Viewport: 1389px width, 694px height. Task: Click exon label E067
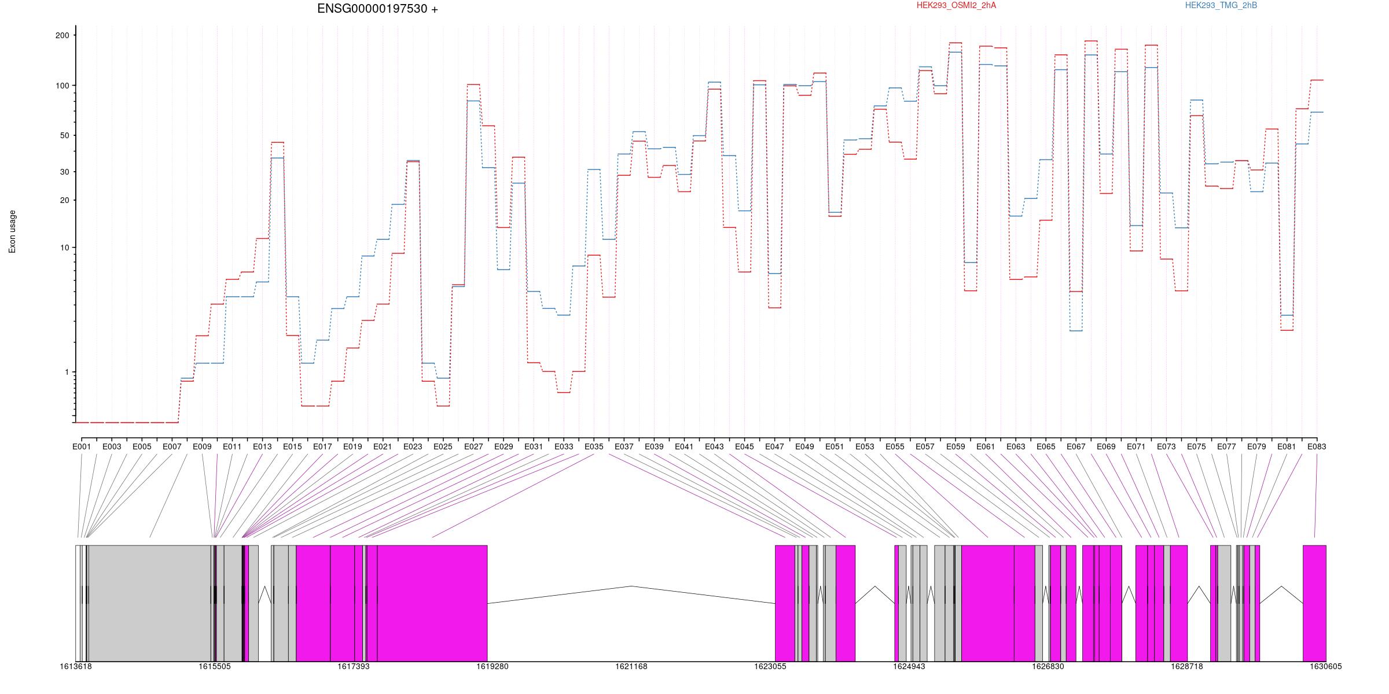pyautogui.click(x=1076, y=446)
